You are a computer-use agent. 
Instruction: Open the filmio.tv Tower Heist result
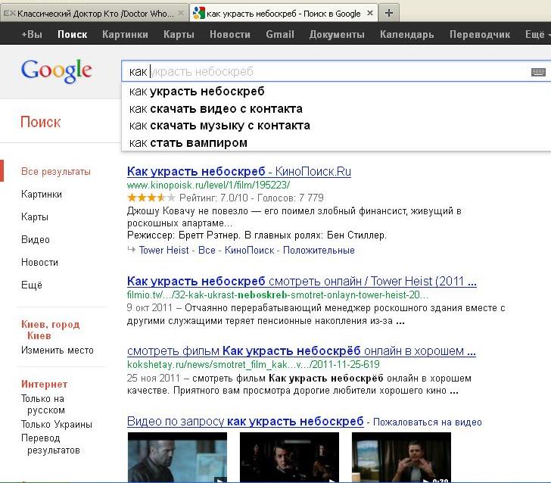pyautogui.click(x=301, y=282)
